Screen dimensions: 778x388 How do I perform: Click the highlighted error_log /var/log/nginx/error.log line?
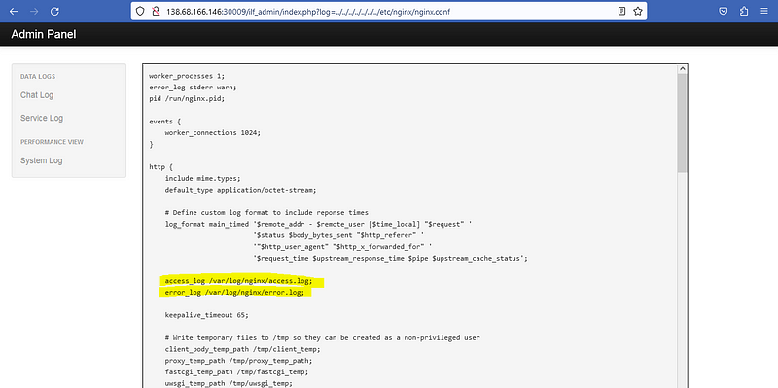234,293
